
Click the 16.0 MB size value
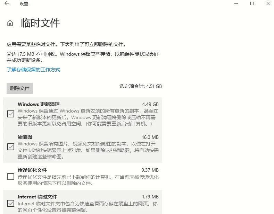click(x=150, y=137)
